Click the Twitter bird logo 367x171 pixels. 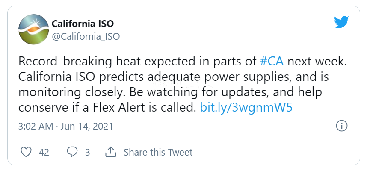[x=341, y=23]
